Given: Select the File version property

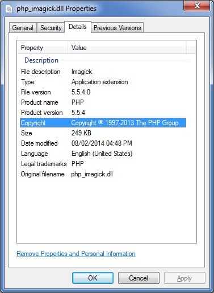Looking at the screenshot, I should 36,92.
